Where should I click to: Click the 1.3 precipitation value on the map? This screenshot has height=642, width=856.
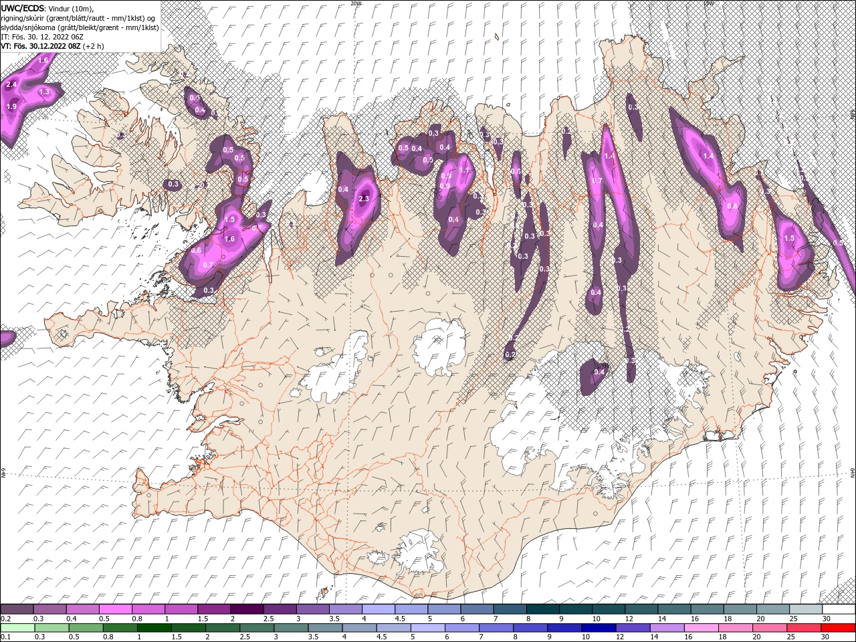click(x=45, y=92)
